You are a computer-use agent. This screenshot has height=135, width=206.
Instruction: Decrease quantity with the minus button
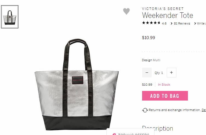[147, 72]
